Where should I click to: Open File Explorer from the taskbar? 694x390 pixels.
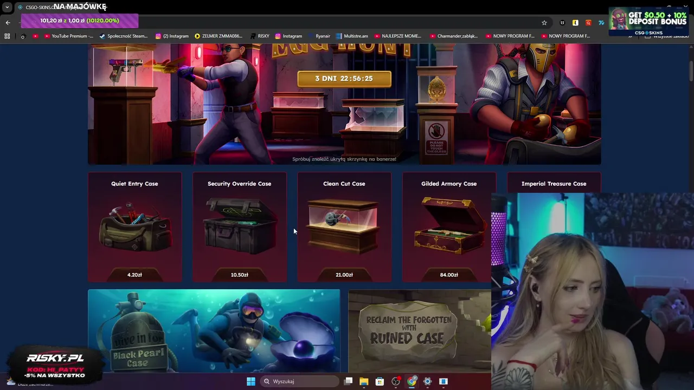(364, 381)
